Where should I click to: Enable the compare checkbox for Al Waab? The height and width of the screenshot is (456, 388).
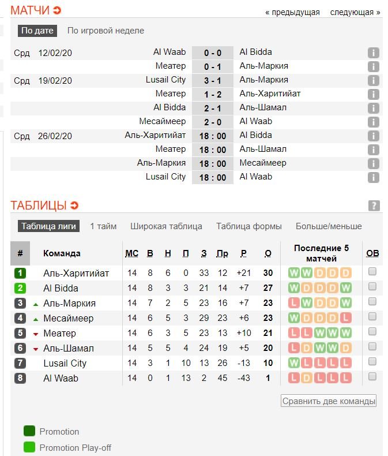tap(372, 376)
